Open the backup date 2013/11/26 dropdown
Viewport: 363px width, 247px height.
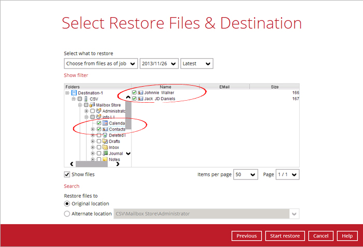(x=159, y=63)
